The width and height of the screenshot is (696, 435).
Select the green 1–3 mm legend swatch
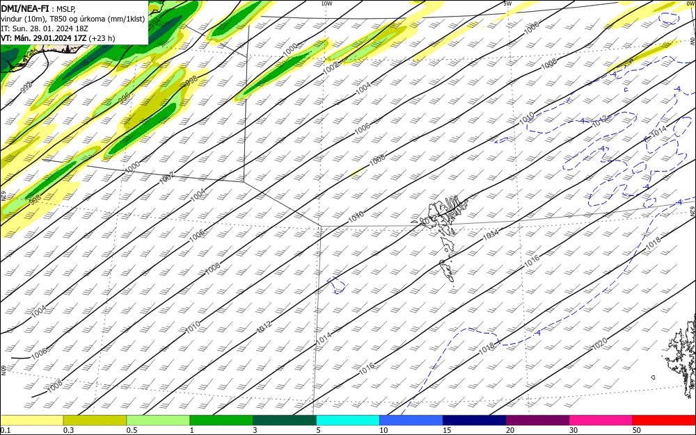click(221, 420)
